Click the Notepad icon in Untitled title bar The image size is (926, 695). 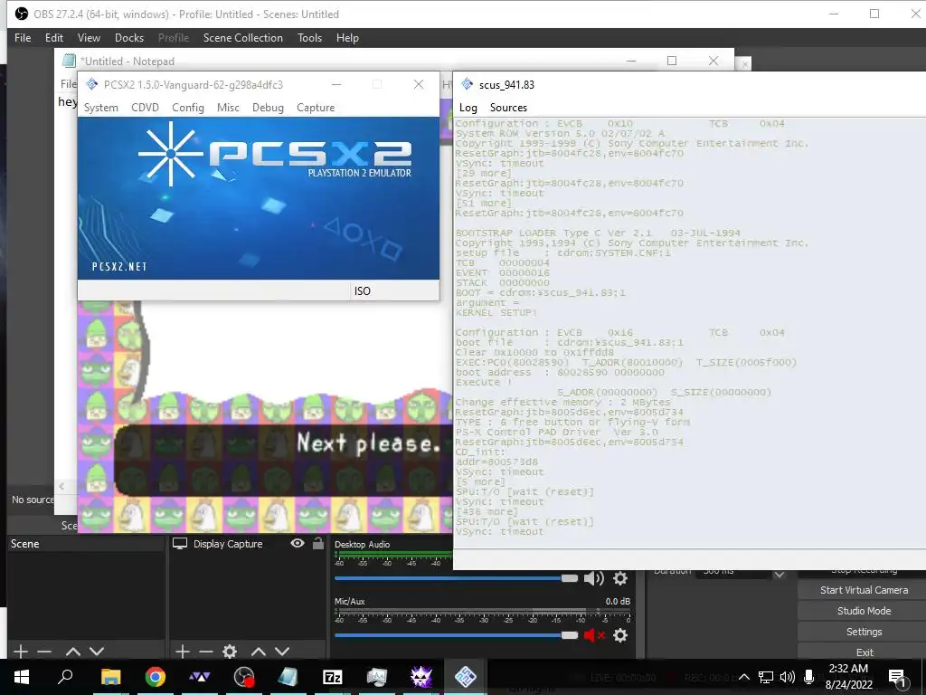tap(69, 61)
